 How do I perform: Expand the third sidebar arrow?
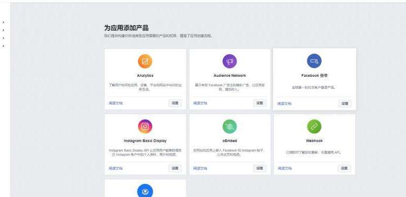4,38
